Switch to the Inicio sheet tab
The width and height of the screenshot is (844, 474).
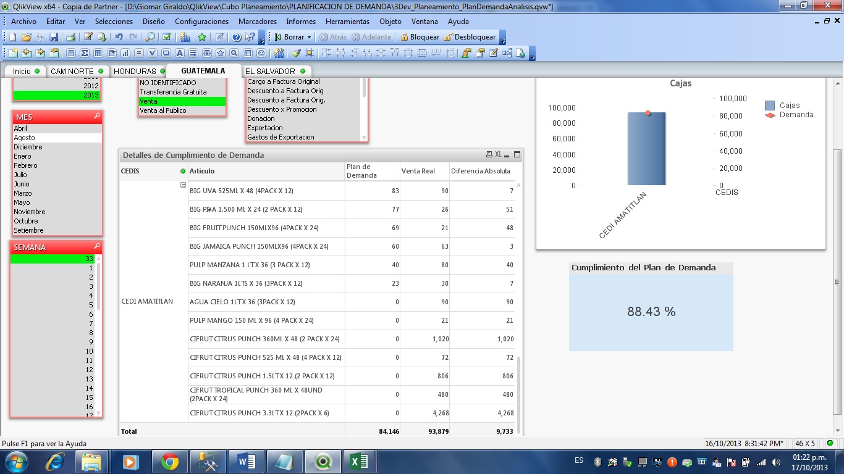(25, 71)
